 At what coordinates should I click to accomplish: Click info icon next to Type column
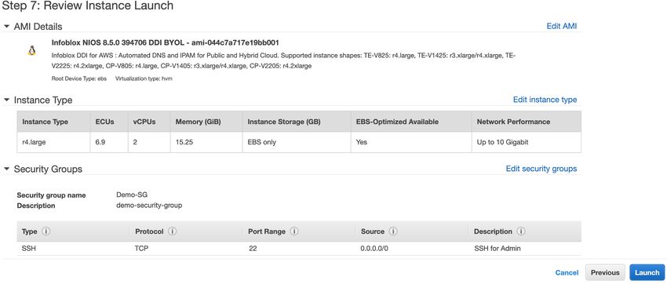46,231
